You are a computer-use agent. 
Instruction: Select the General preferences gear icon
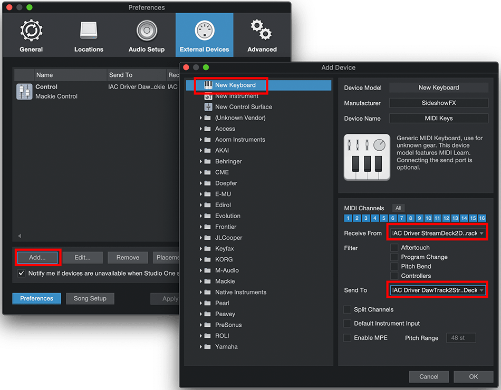(30, 31)
